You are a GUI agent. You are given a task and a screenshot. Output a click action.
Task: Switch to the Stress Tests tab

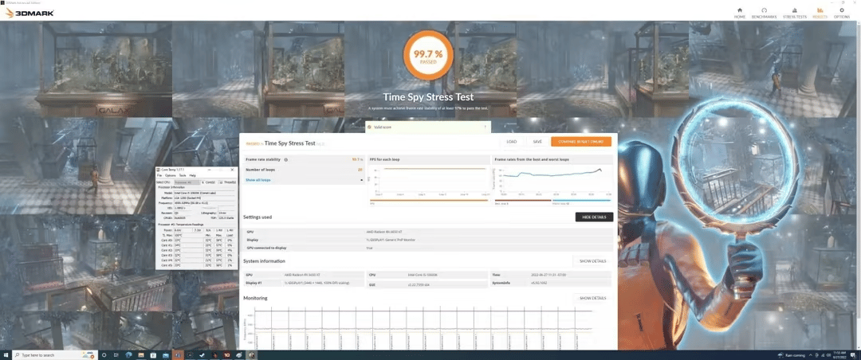pos(794,14)
